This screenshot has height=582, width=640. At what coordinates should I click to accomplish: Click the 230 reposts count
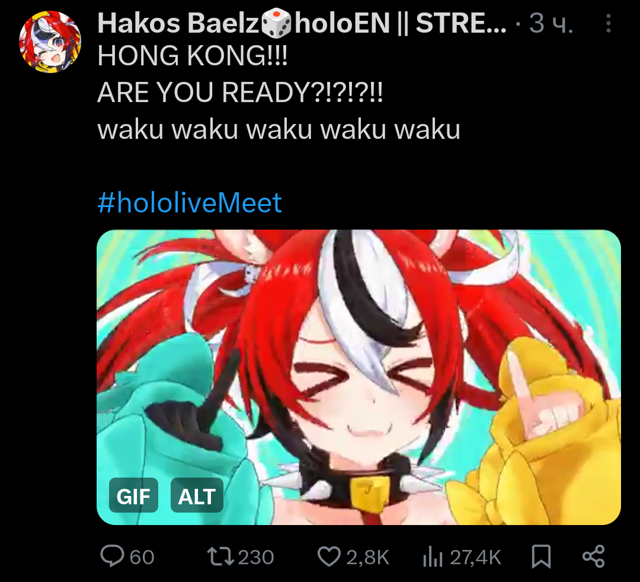point(256,557)
